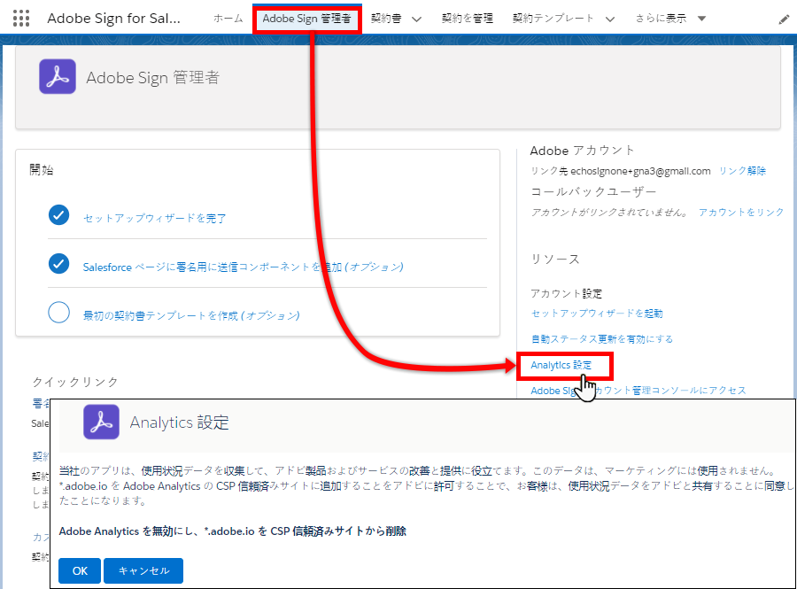Select the Adobe Sign 管理者 tab
This screenshot has height=589, width=797.
point(306,19)
